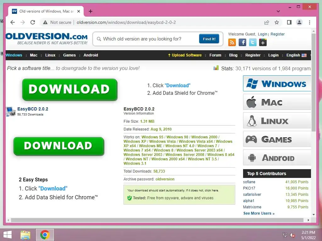Viewport: 322px width, 241px height.
Task: Click the muted volume tray icon
Action: click(x=292, y=235)
